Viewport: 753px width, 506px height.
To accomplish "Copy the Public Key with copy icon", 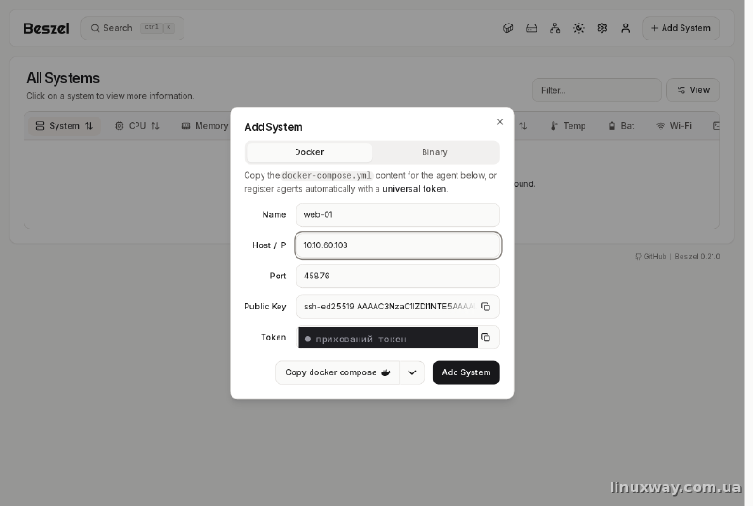I will tap(486, 307).
